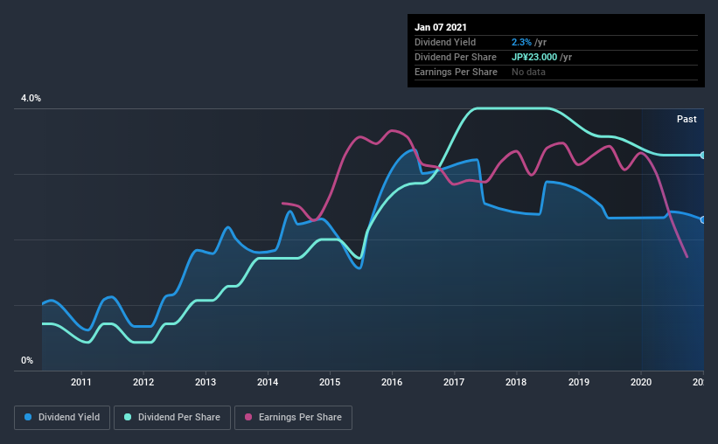Toggle the Earnings Per Share legend button
This screenshot has height=444, width=718.
coord(293,418)
